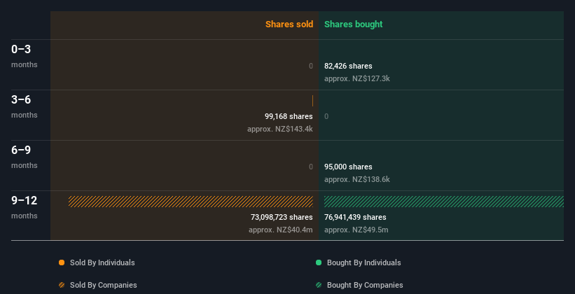
Task: Click the bought zero in 3–6 months row
Action: [x=326, y=116]
